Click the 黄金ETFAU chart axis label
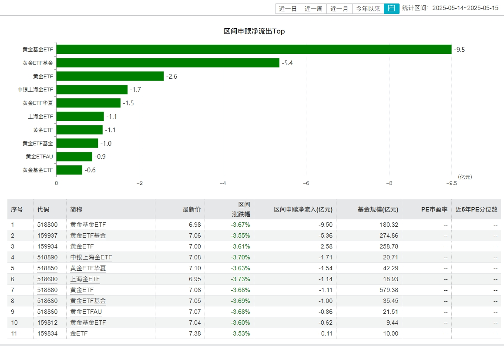 click(39, 157)
